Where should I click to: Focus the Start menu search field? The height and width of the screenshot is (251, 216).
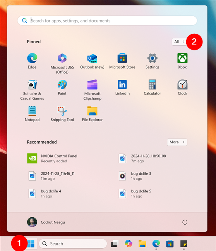[107, 21]
